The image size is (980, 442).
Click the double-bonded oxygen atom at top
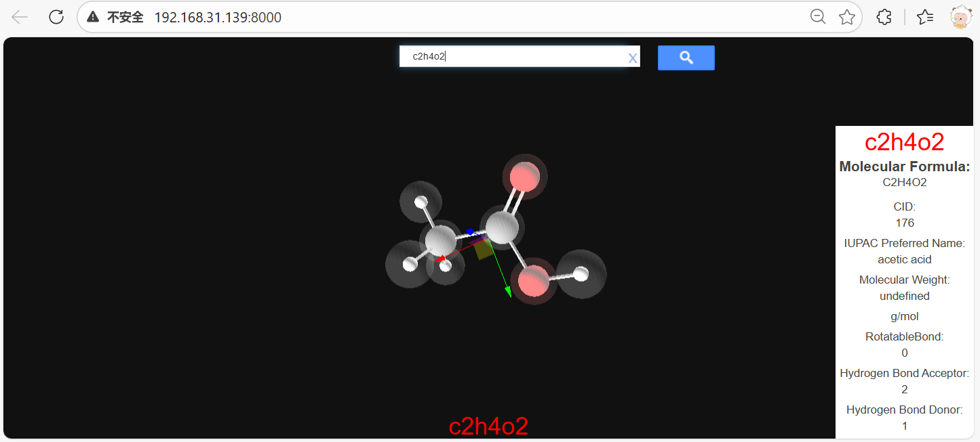(x=524, y=177)
